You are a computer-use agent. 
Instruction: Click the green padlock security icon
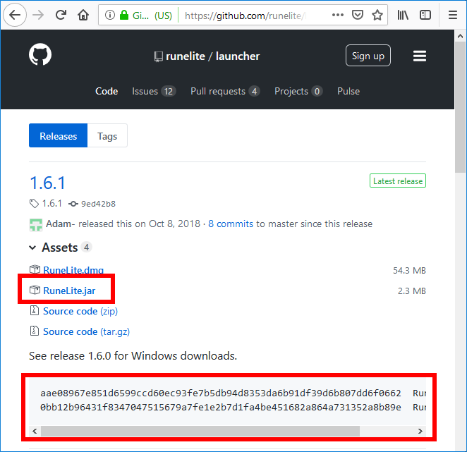tap(124, 15)
